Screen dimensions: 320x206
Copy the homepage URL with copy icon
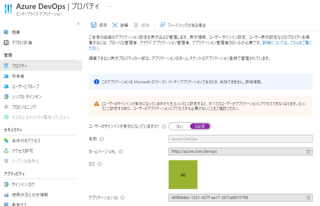pos(308,151)
